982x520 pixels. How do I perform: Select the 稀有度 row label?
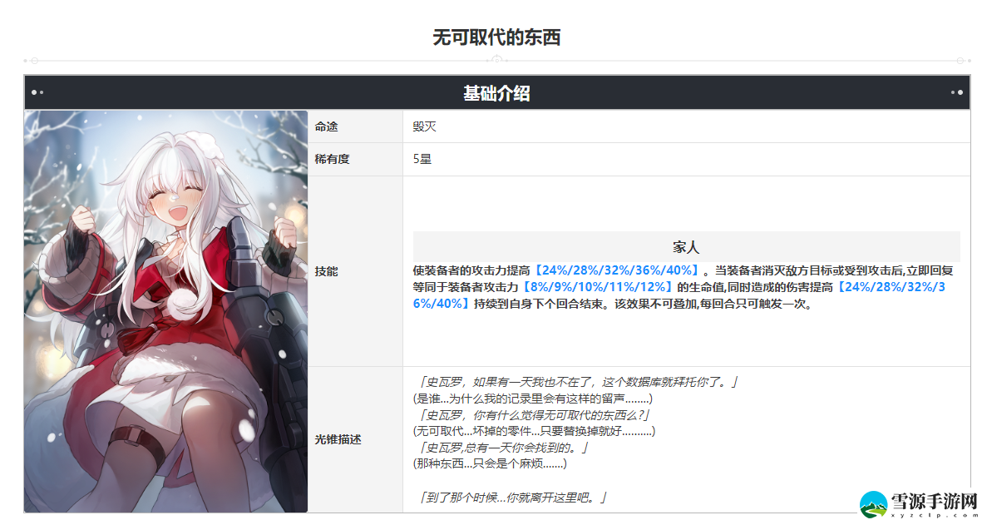[332, 159]
